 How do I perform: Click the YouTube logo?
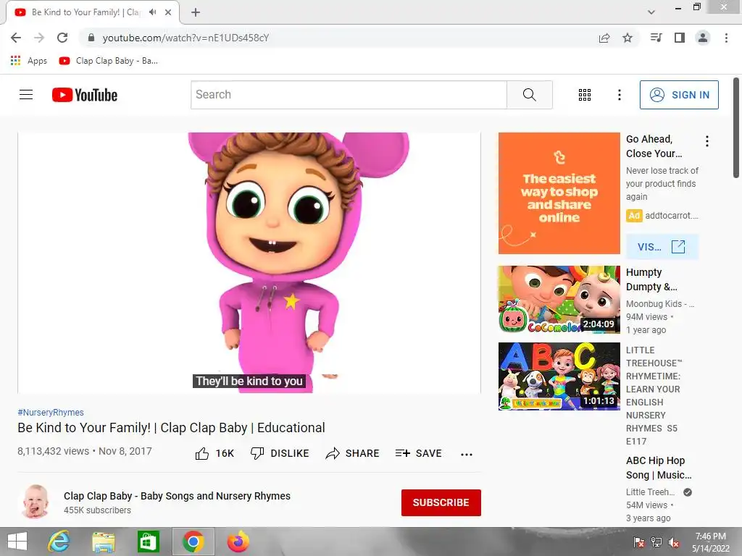point(85,95)
